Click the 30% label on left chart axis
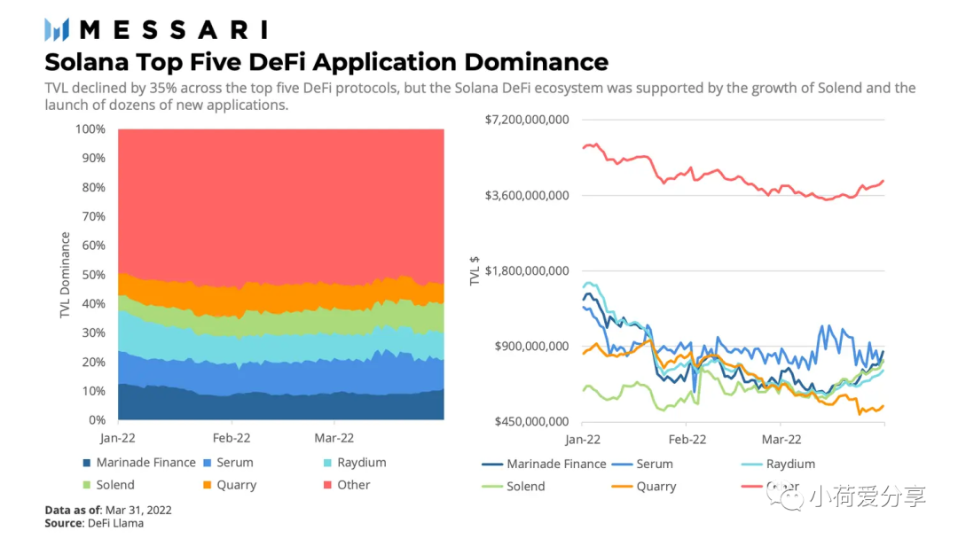Image resolution: width=958 pixels, height=539 pixels. (x=93, y=332)
